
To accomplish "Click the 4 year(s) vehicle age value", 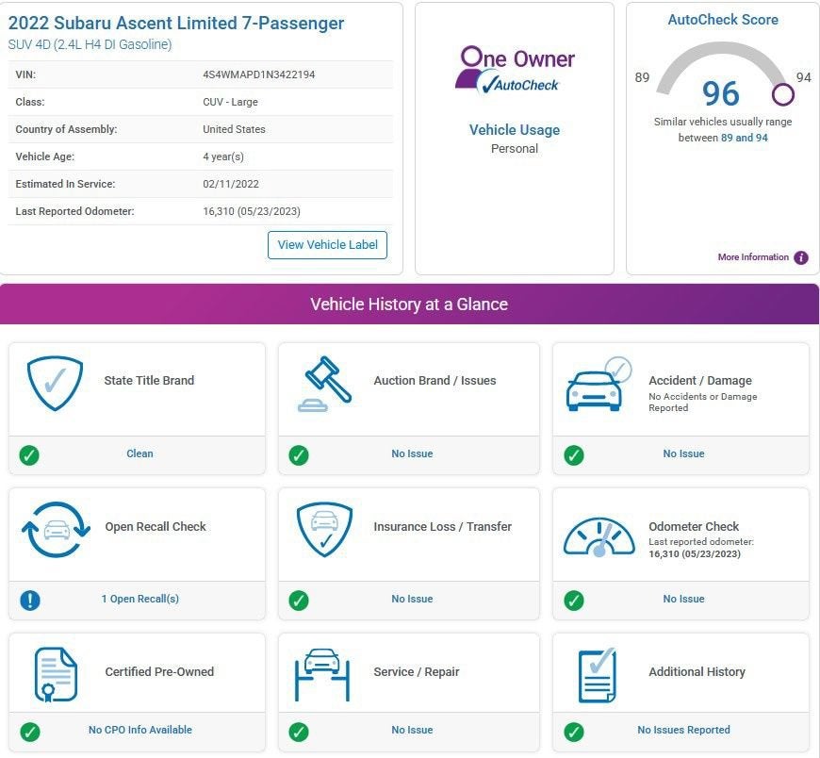I will 223,157.
